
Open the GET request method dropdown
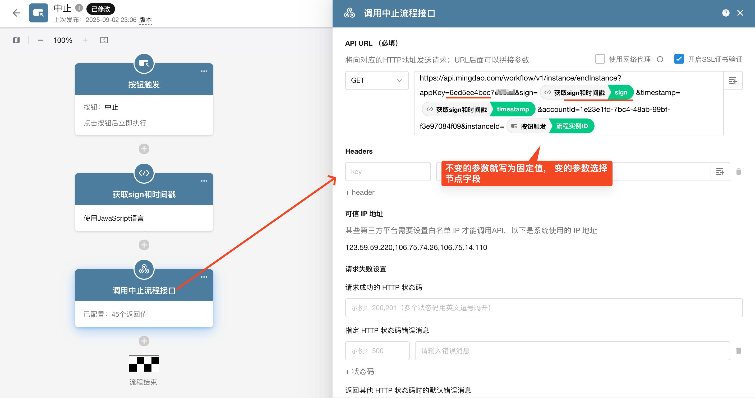tap(376, 80)
